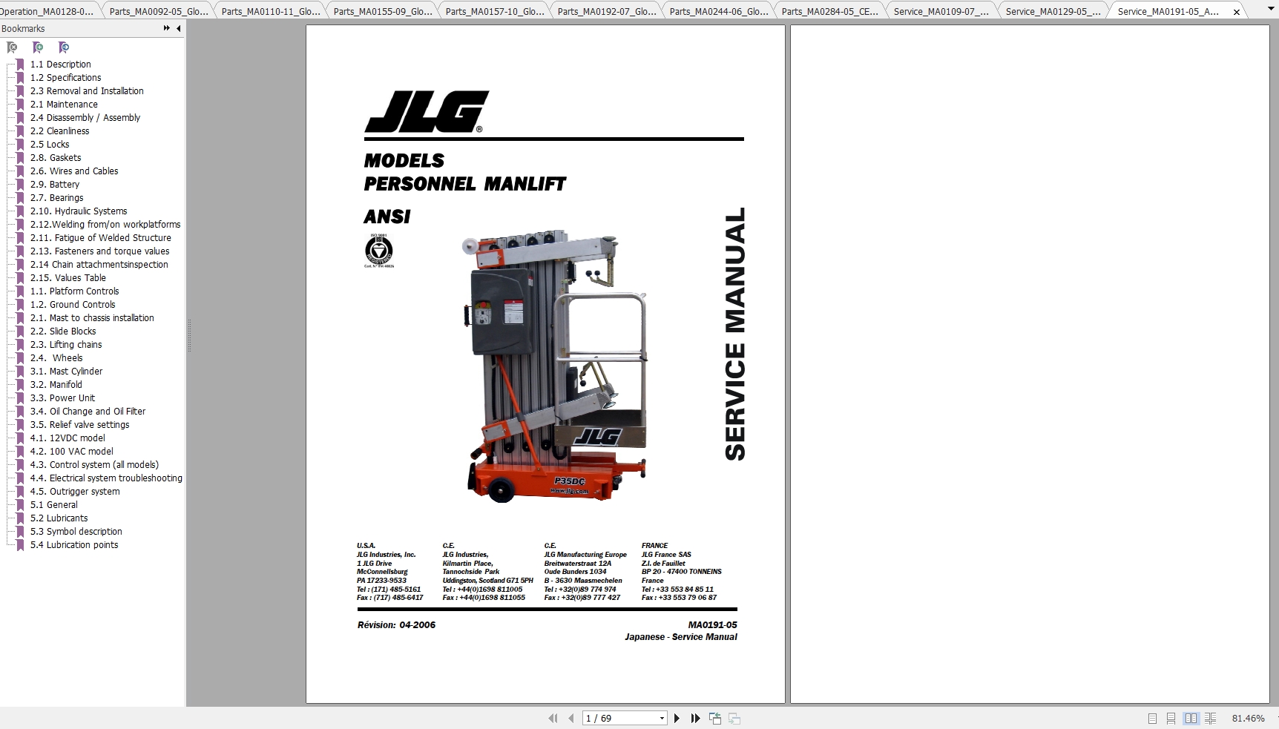1279x729 pixels.
Task: Click the bookmark icon beside 2.8. Gaskets
Action: (20, 158)
